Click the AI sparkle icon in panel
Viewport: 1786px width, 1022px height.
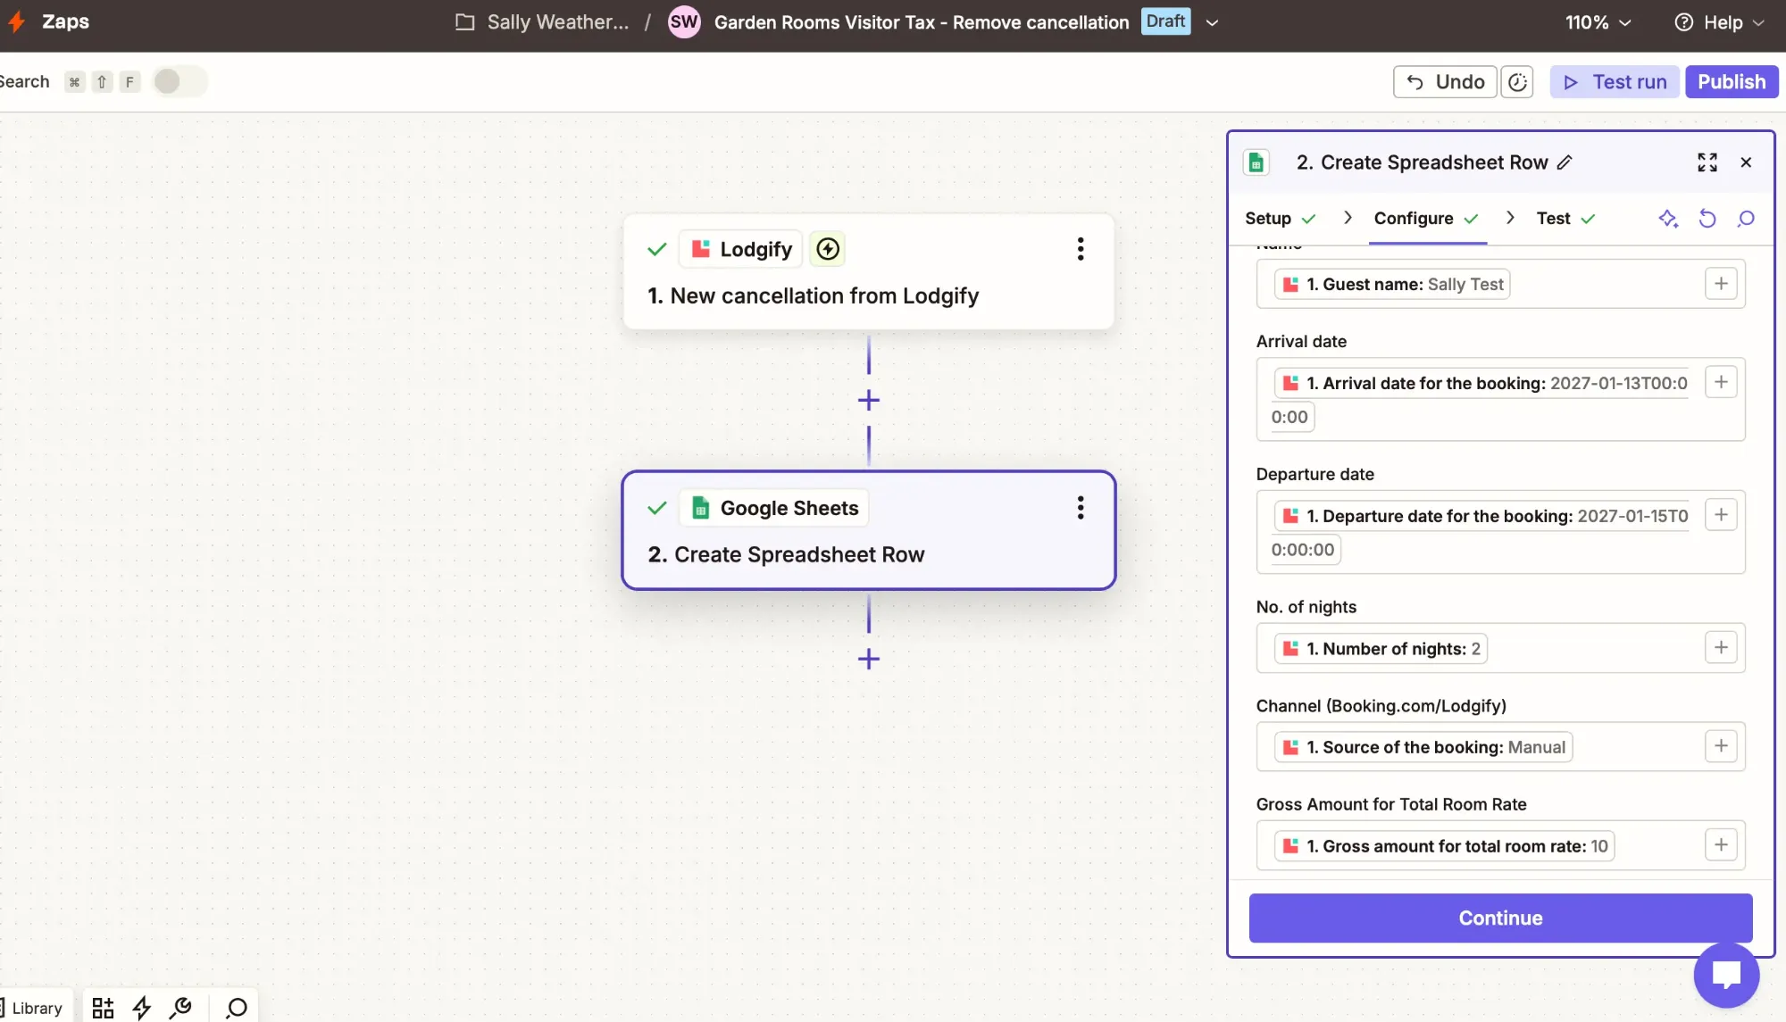(x=1668, y=219)
